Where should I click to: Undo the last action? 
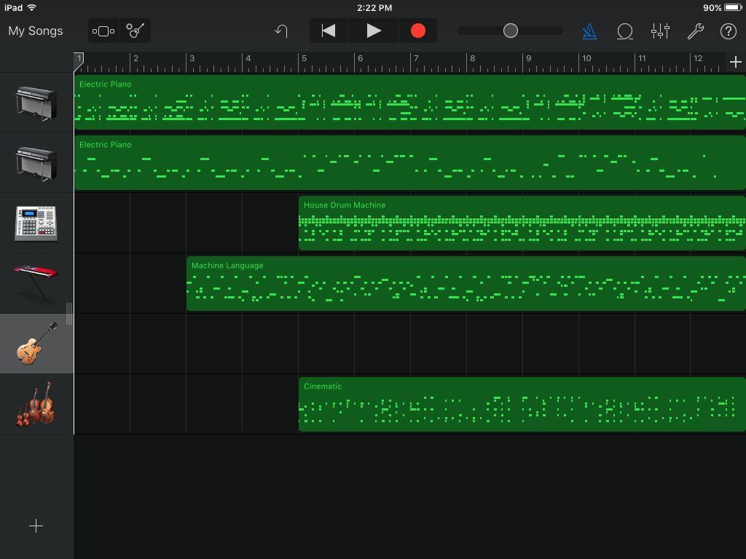point(282,31)
